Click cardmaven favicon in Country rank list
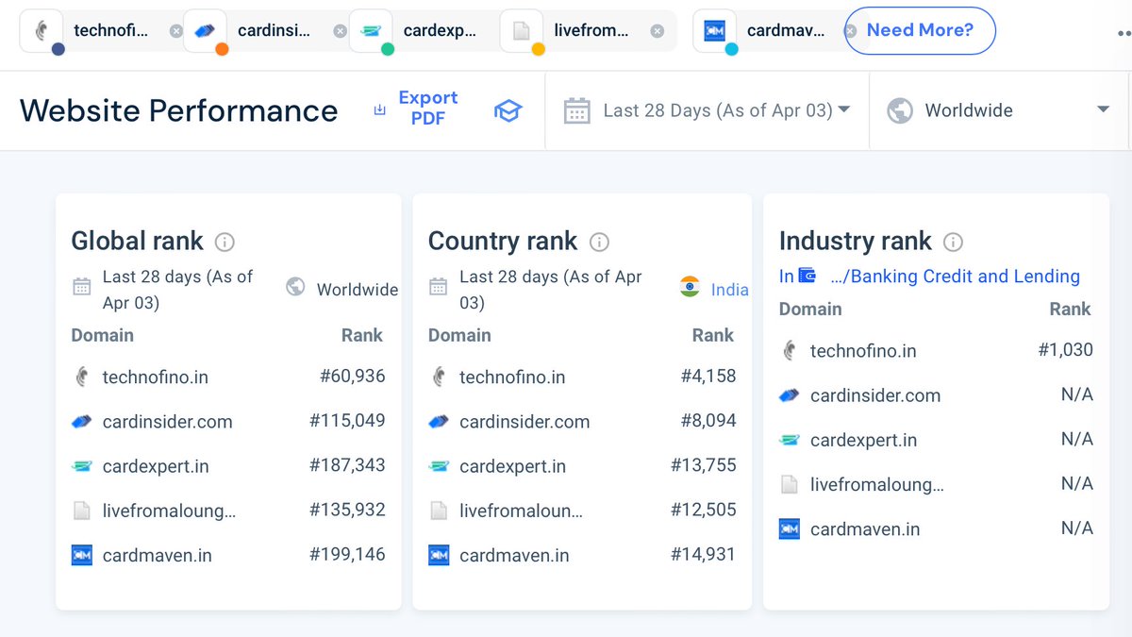The image size is (1132, 637). pos(439,555)
